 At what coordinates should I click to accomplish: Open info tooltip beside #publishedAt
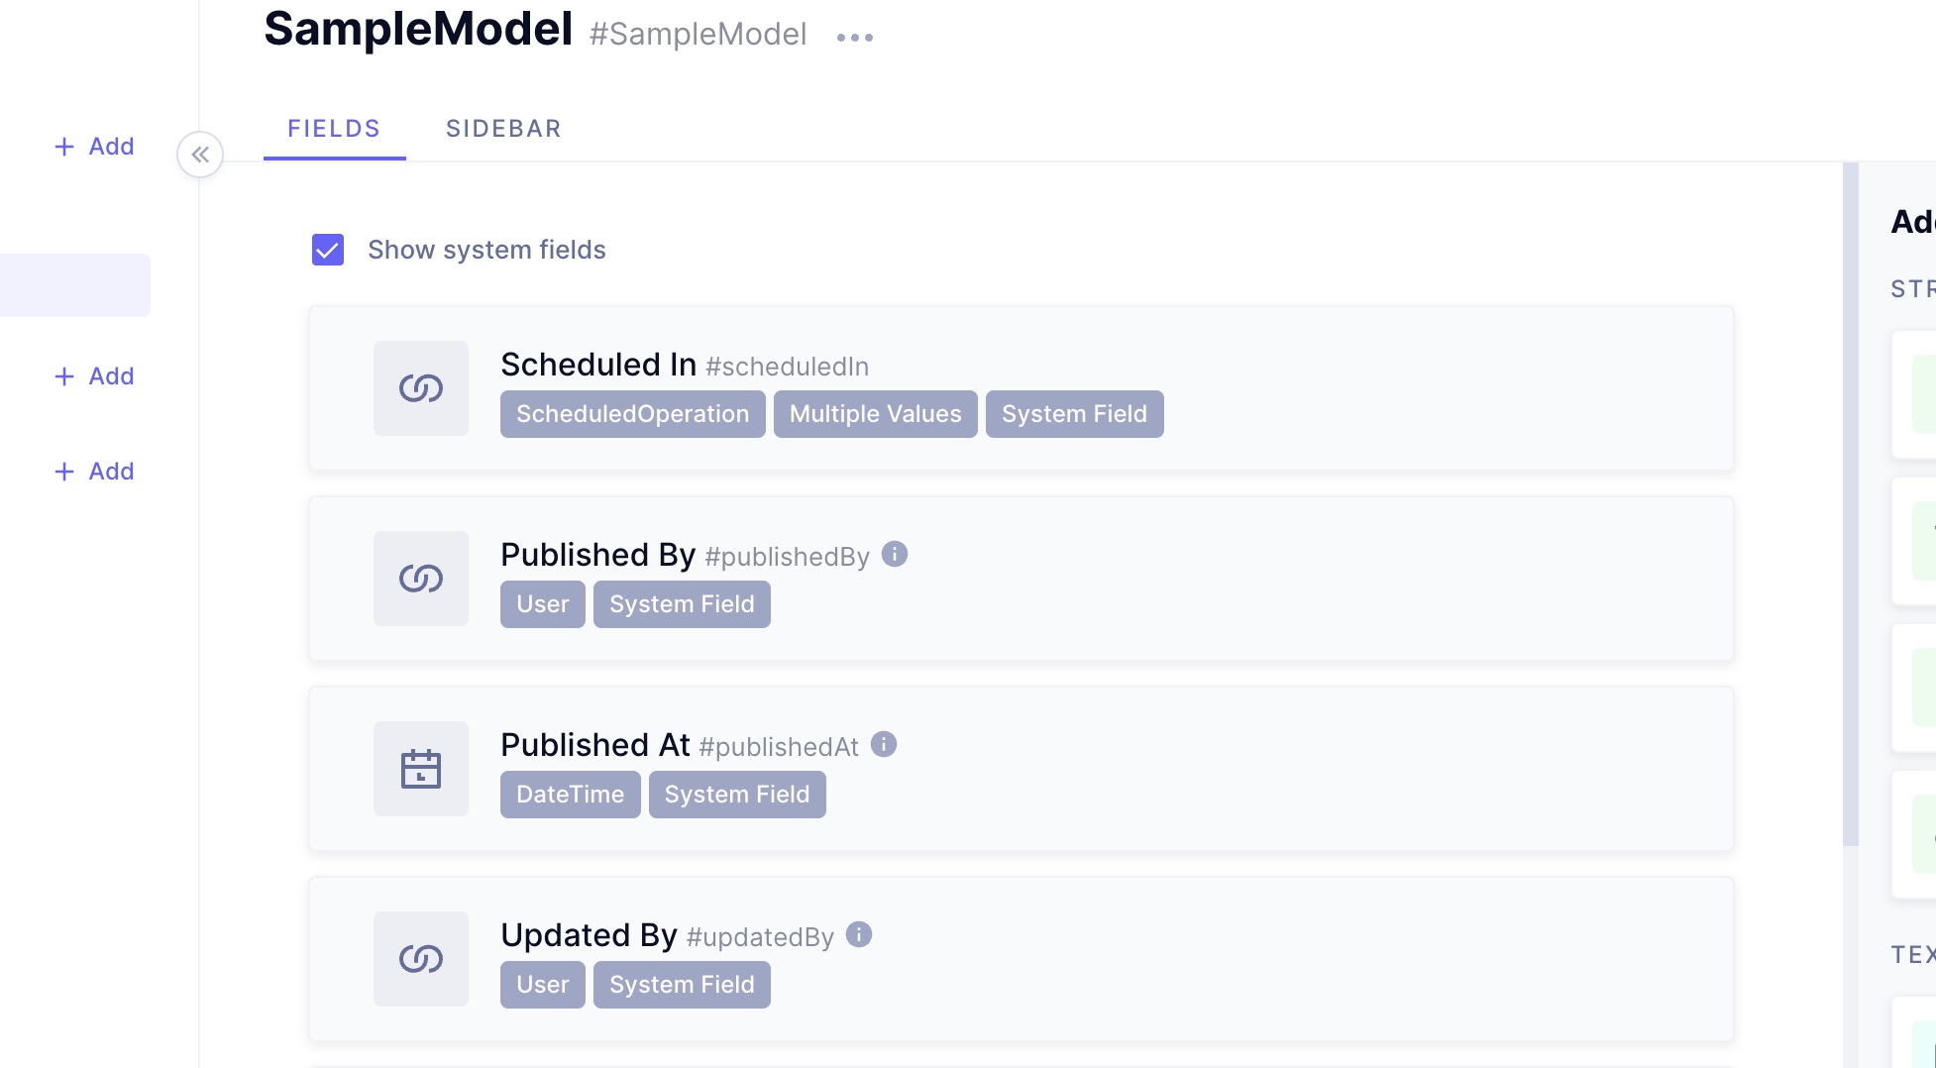click(x=883, y=744)
